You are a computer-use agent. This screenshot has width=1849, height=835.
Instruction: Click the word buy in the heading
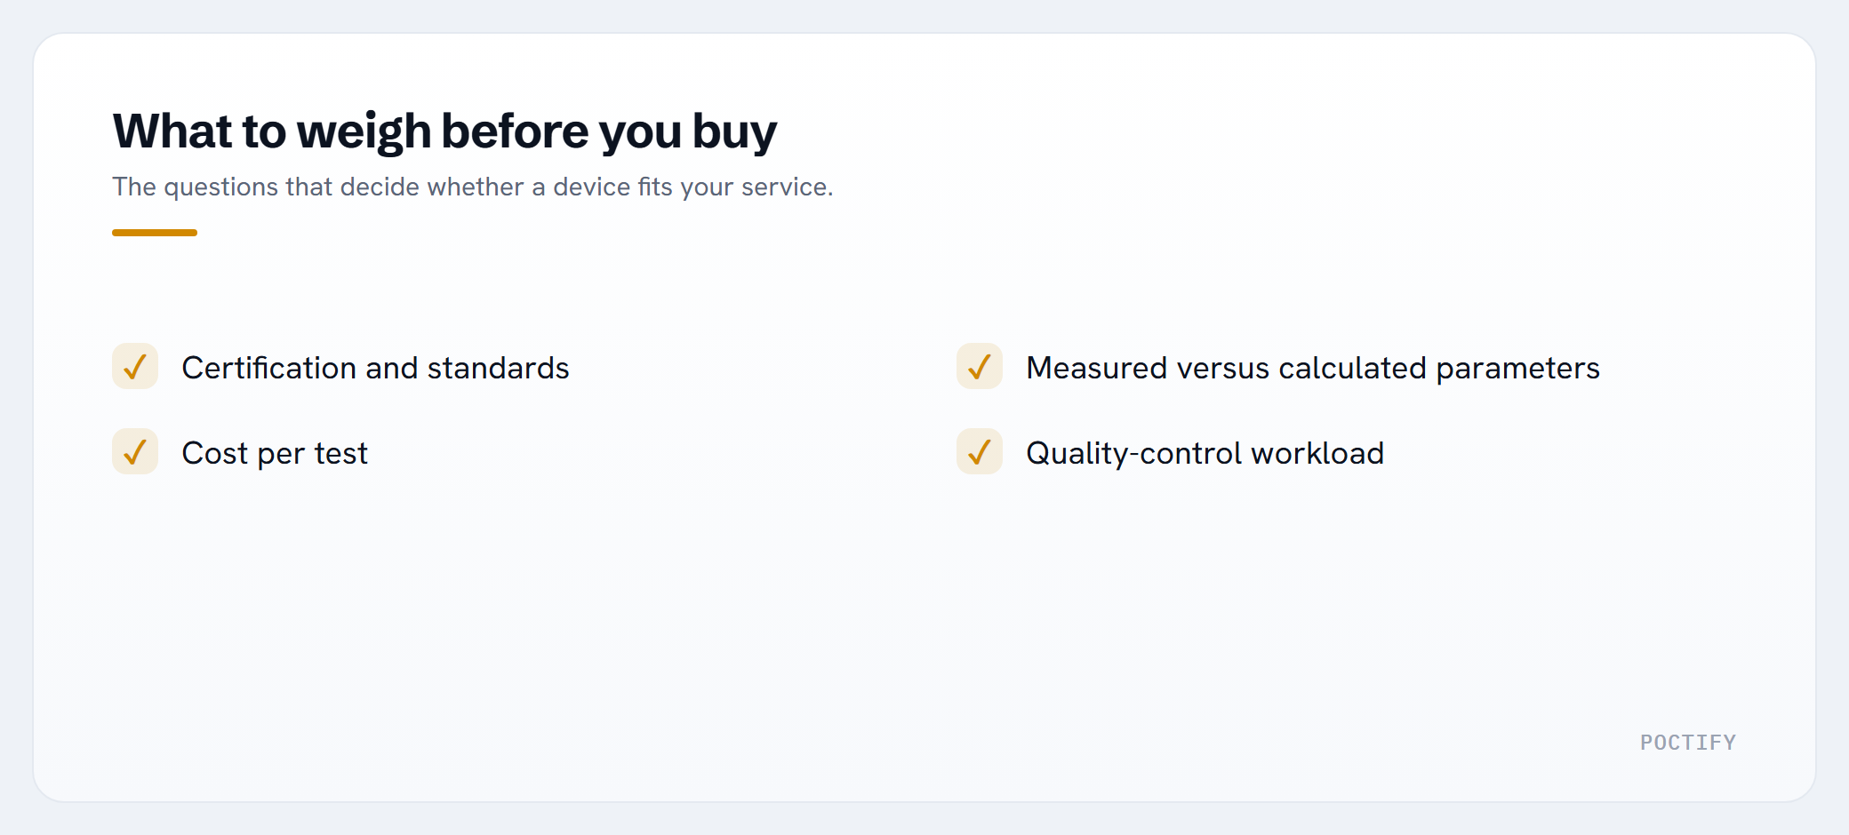[x=734, y=133]
